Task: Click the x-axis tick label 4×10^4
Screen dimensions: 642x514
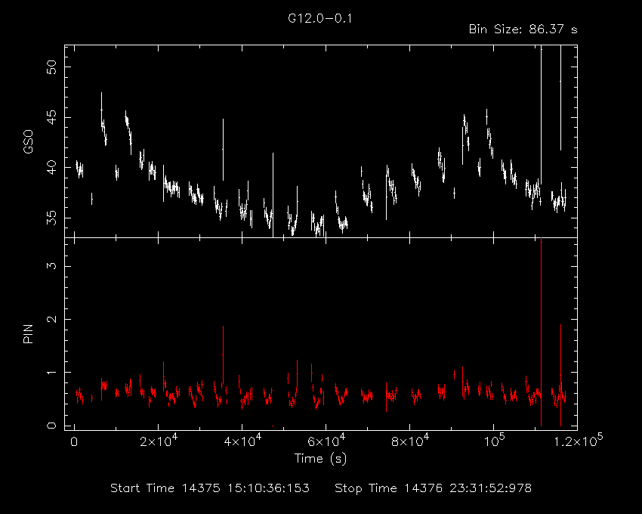Action: point(242,441)
